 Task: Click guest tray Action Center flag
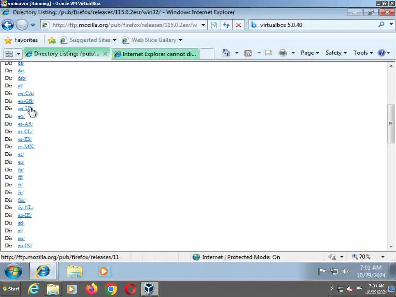tap(322, 271)
